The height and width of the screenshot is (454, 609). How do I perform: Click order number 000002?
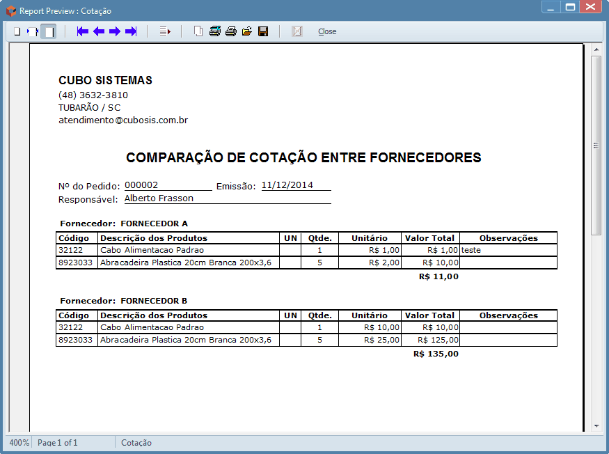click(x=141, y=185)
